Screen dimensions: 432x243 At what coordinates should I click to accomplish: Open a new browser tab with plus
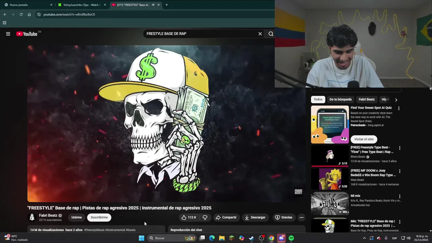(x=166, y=5)
